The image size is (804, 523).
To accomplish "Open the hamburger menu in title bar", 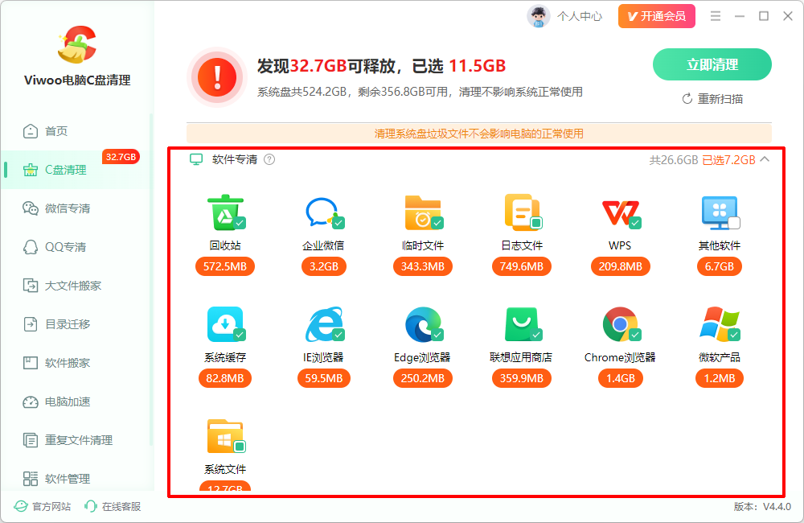I will [x=716, y=16].
